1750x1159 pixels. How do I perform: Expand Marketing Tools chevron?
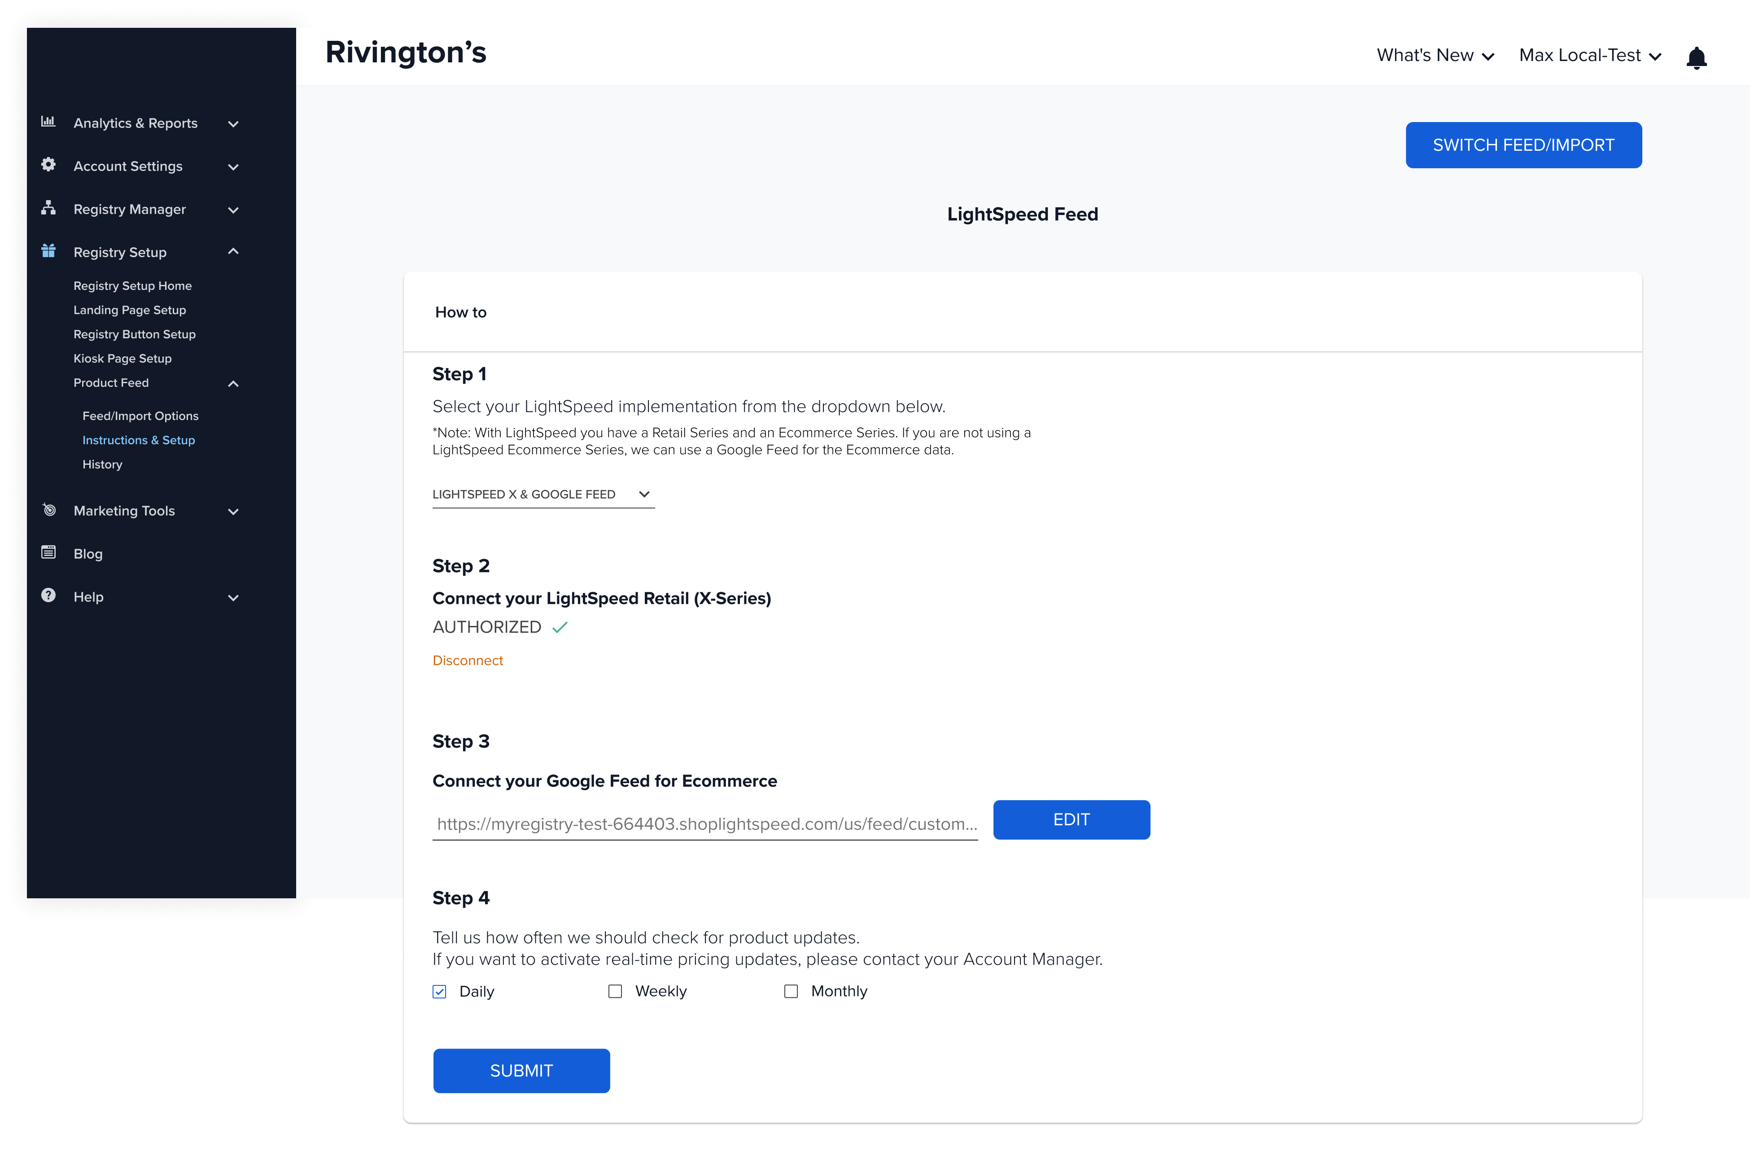[x=233, y=512]
